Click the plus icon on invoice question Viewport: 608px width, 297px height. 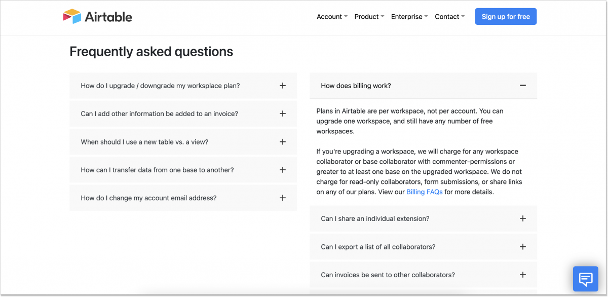(x=282, y=114)
